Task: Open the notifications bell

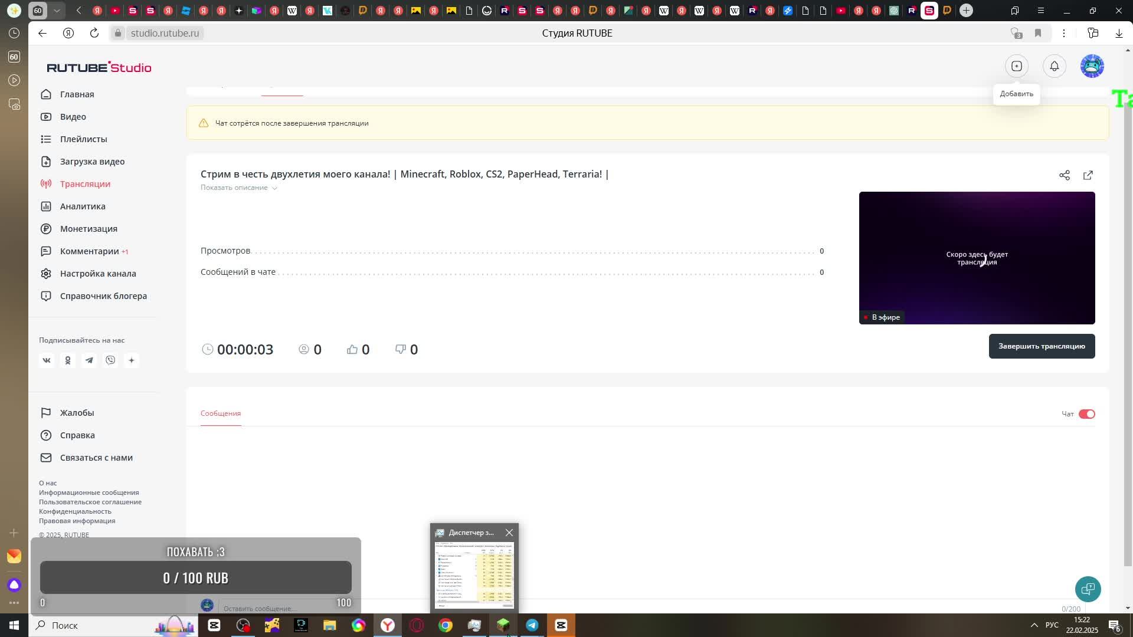Action: (1054, 66)
